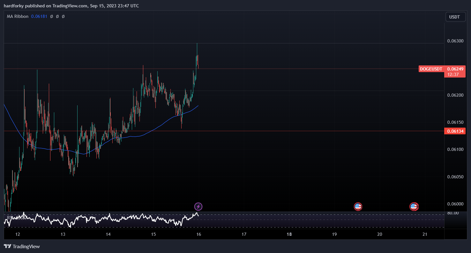
Task: Click the 0.06150 price axis label
Action: [x=455, y=122]
